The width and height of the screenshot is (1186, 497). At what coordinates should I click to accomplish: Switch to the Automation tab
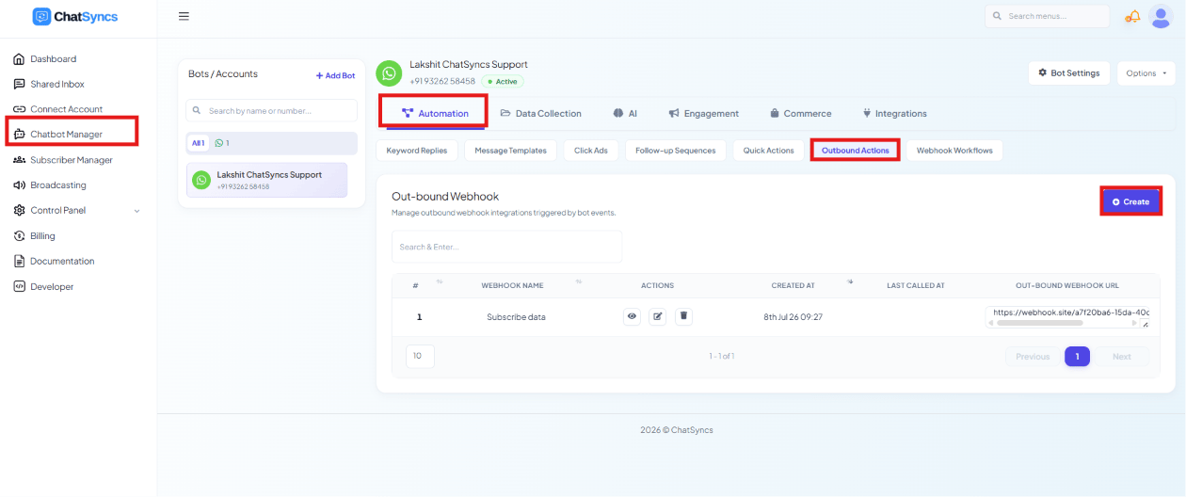pos(434,113)
